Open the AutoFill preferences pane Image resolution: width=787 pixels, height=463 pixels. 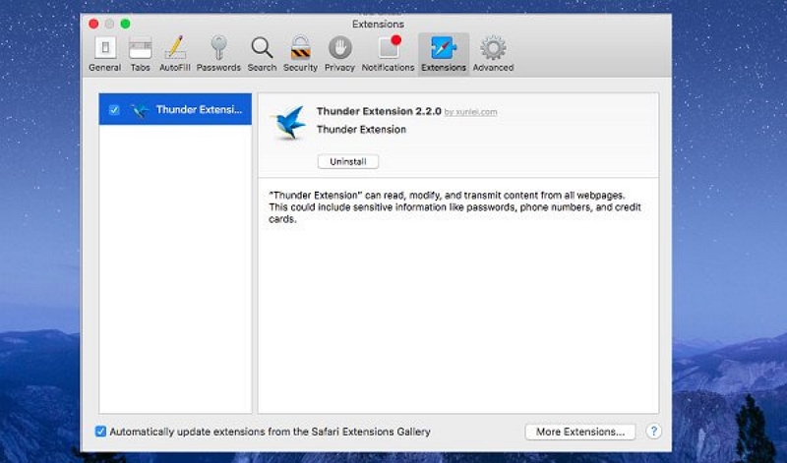[x=175, y=54]
